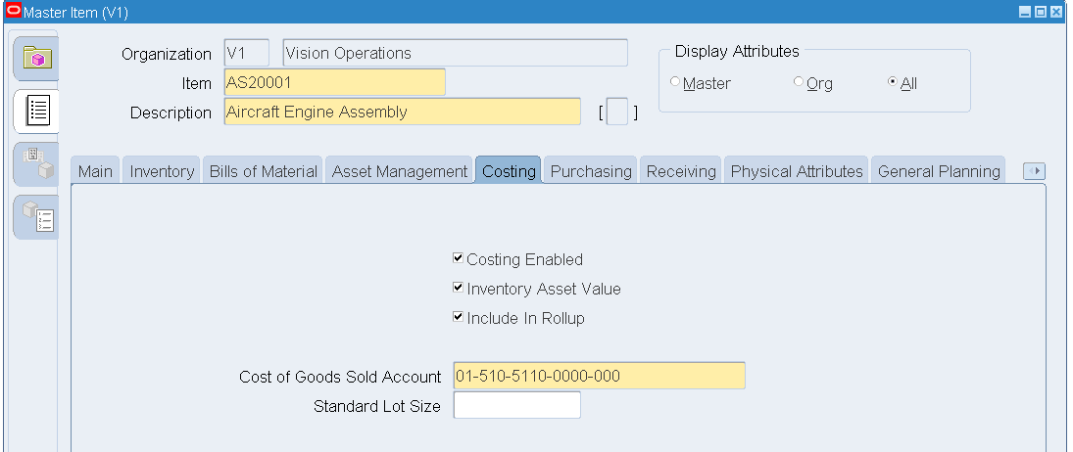Switch to the Main tab

pos(95,170)
